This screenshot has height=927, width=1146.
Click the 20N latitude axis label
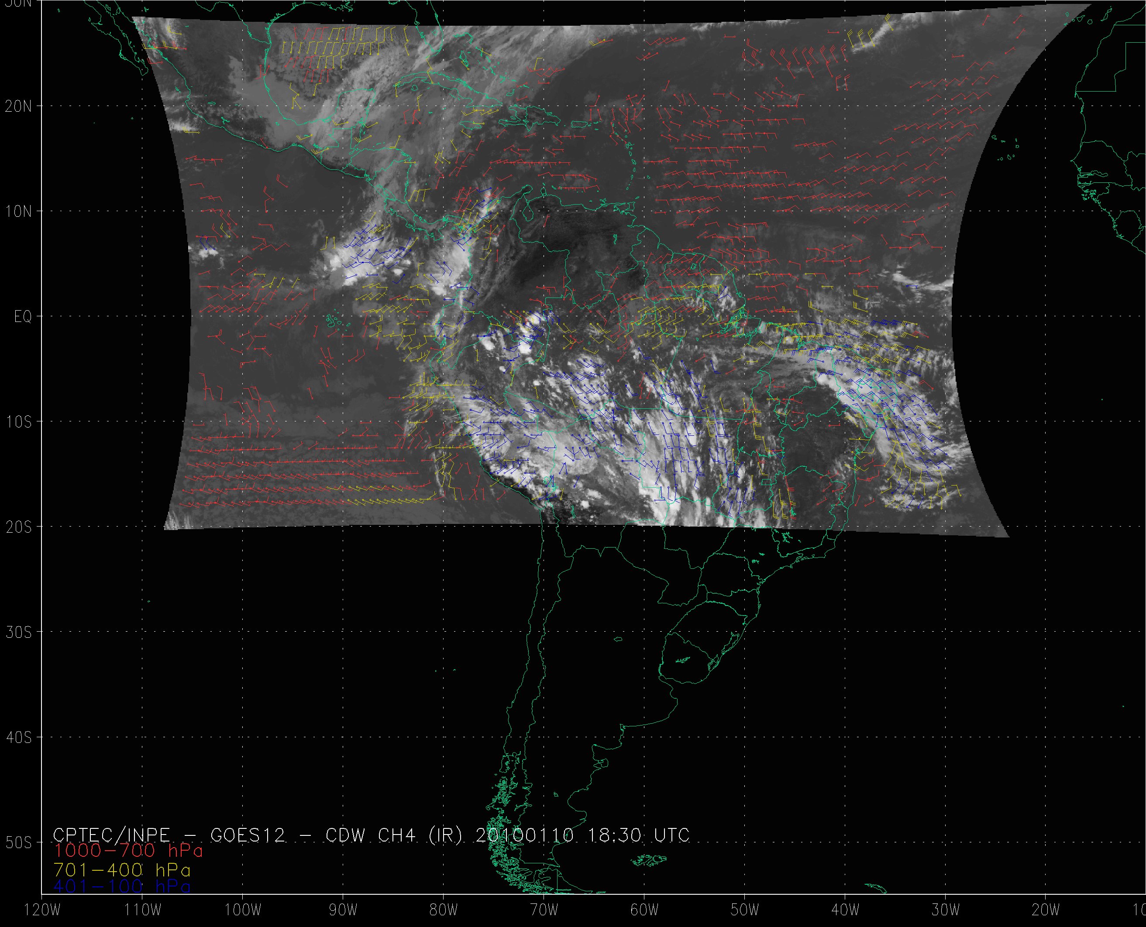[18, 106]
